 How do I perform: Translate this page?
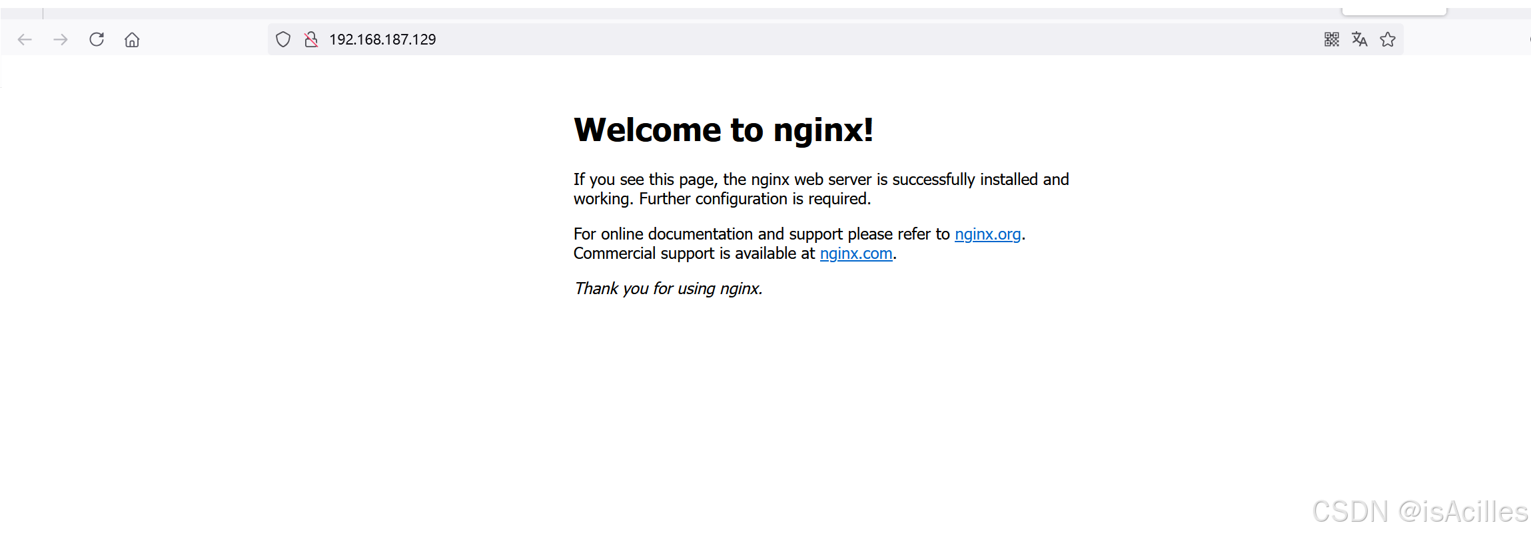[x=1359, y=40]
